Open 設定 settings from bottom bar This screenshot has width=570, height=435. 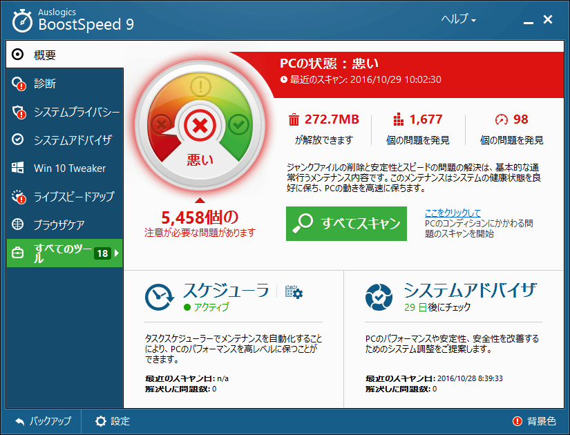(113, 420)
